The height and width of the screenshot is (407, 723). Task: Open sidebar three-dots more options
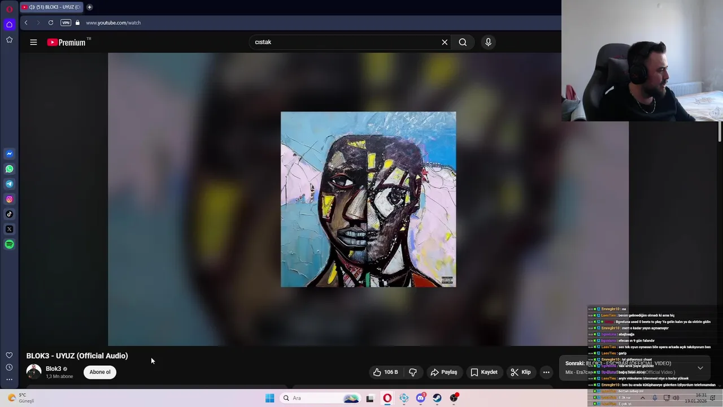9,379
